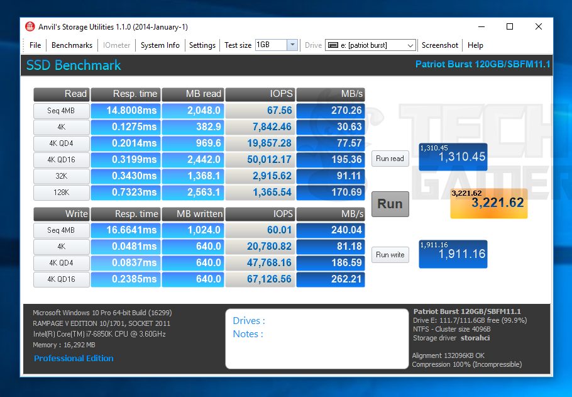Expand the Drive e: [patriot burst] dropdown
572x397 pixels.
pos(410,45)
